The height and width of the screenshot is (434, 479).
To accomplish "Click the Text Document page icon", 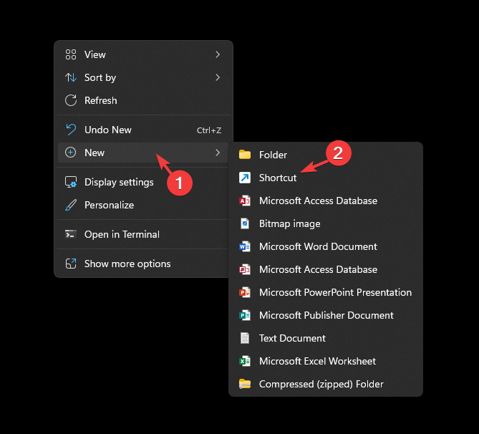I will coord(245,338).
